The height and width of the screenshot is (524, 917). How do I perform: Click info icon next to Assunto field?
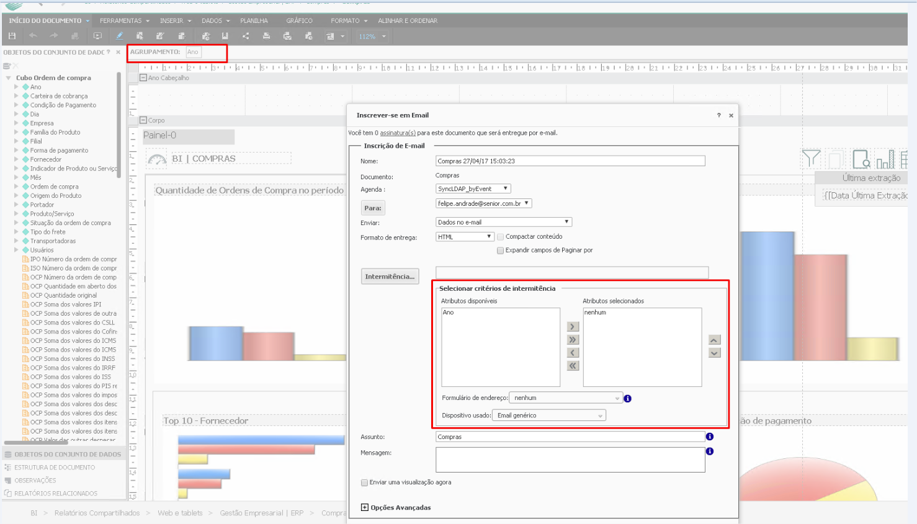[x=710, y=437]
